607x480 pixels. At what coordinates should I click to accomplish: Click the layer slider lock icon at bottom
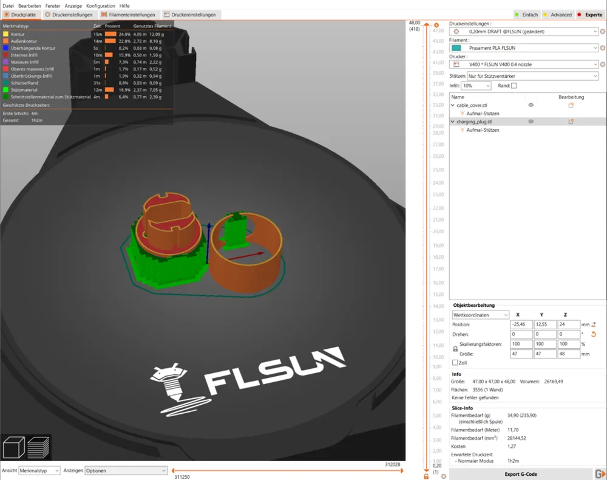click(x=426, y=476)
